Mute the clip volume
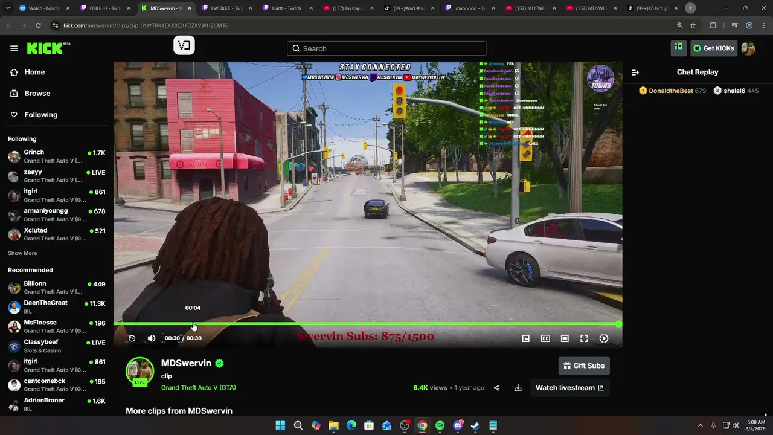 [152, 338]
